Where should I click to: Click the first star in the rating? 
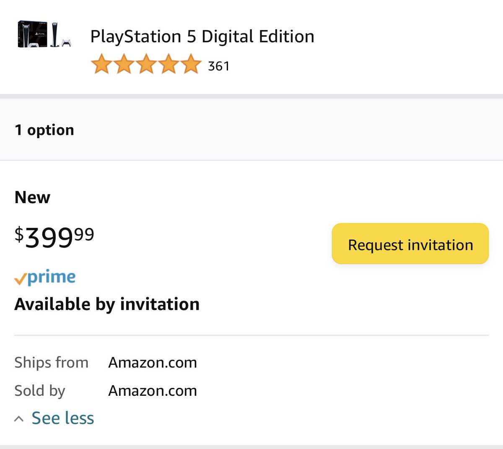click(x=101, y=64)
